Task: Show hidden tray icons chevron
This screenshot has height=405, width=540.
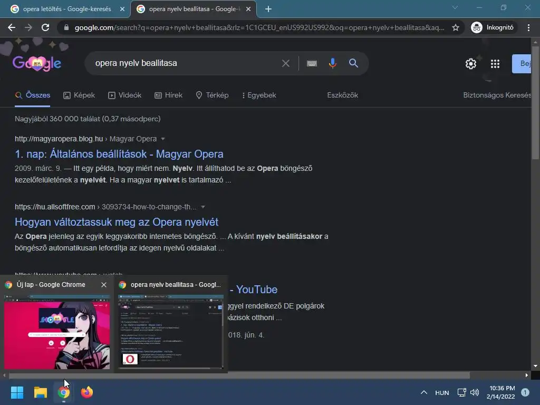Action: pos(424,392)
